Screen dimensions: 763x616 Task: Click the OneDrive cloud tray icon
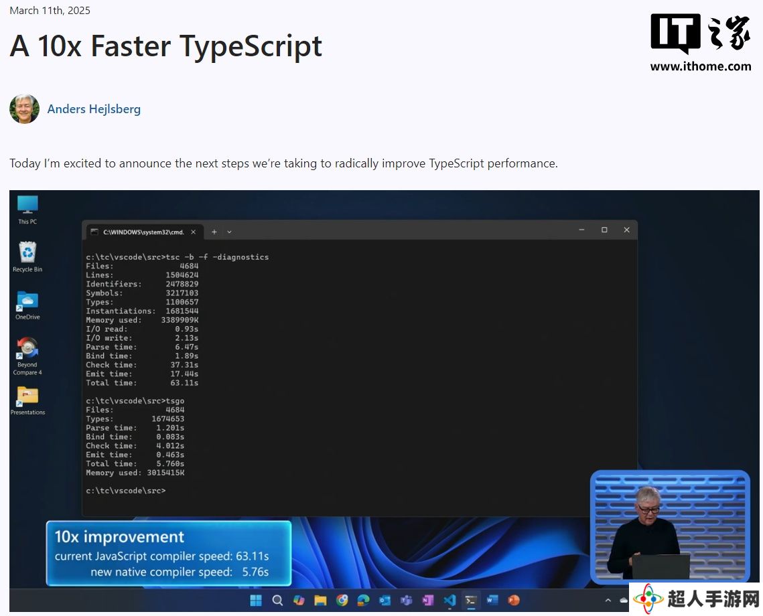624,601
